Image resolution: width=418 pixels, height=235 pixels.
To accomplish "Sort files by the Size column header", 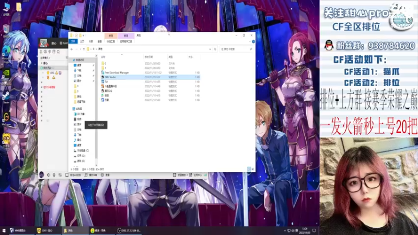I will (191, 57).
